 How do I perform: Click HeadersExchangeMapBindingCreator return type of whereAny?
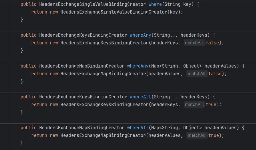[82, 66]
